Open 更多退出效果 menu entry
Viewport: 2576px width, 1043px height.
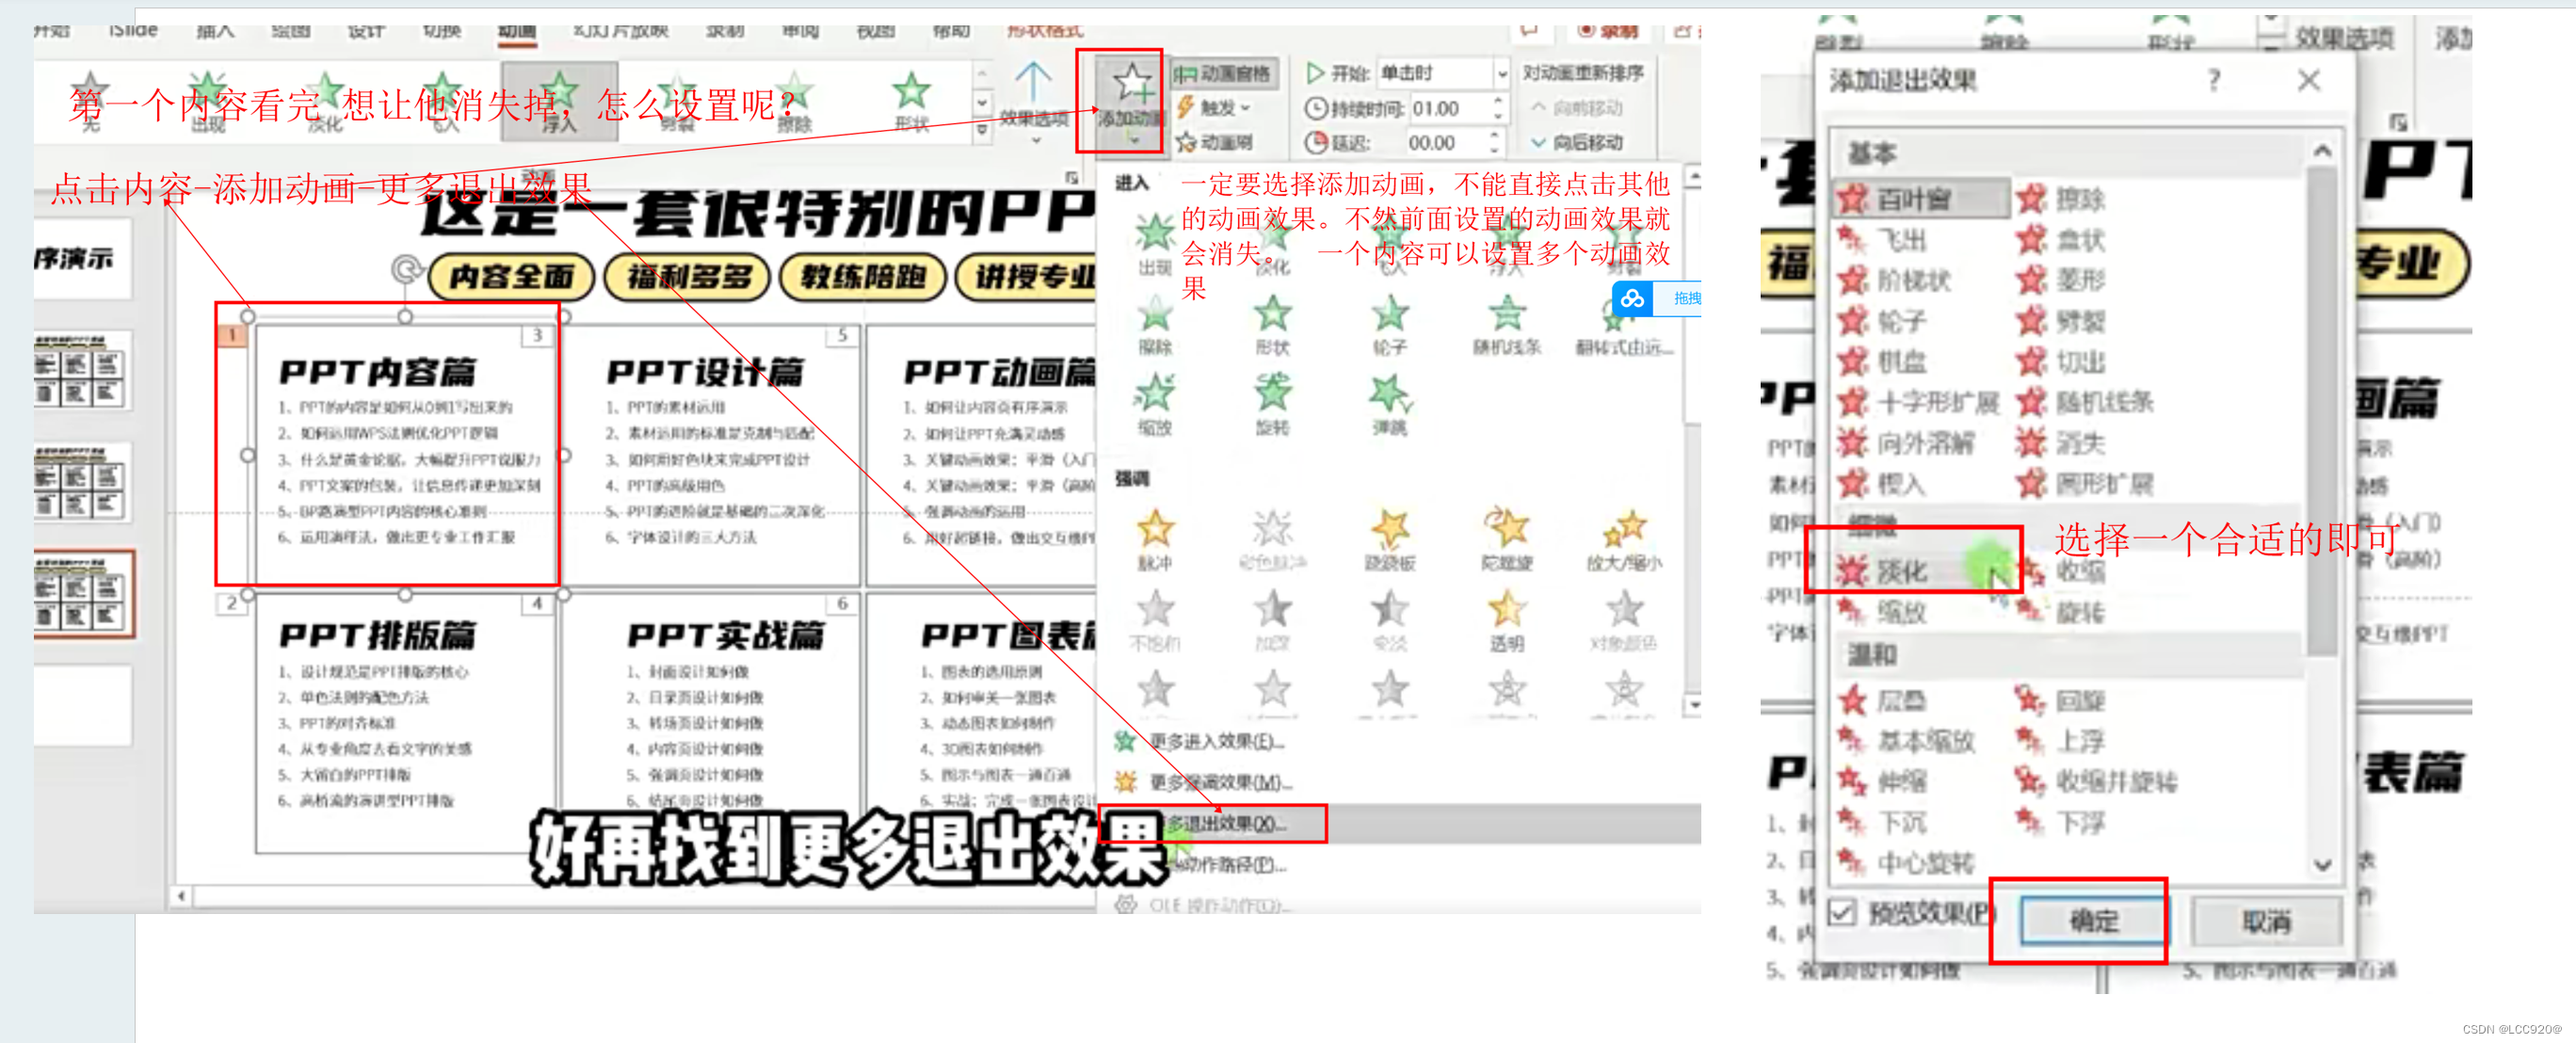1226,823
